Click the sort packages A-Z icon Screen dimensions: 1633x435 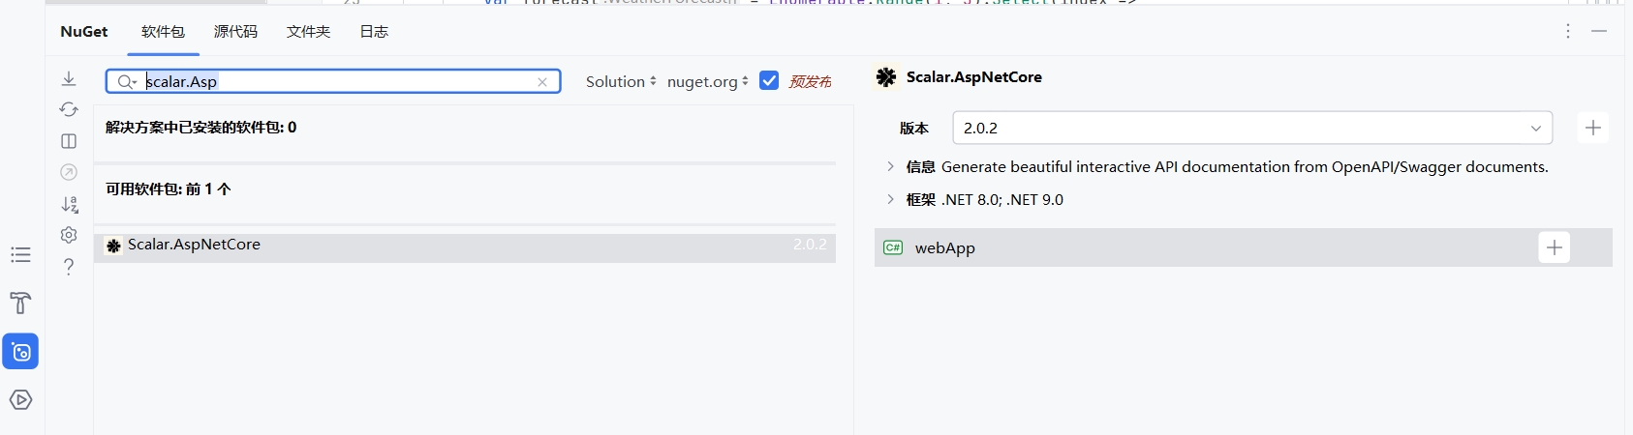[x=69, y=204]
